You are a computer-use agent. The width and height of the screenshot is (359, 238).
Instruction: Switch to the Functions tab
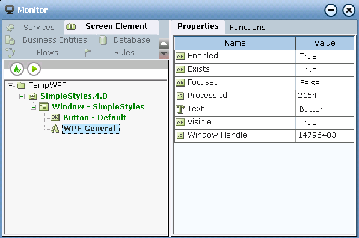click(248, 27)
